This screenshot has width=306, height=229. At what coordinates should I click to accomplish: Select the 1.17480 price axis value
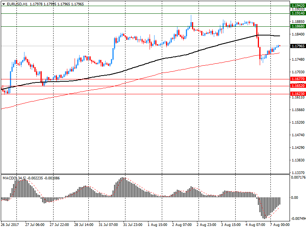[298, 60]
